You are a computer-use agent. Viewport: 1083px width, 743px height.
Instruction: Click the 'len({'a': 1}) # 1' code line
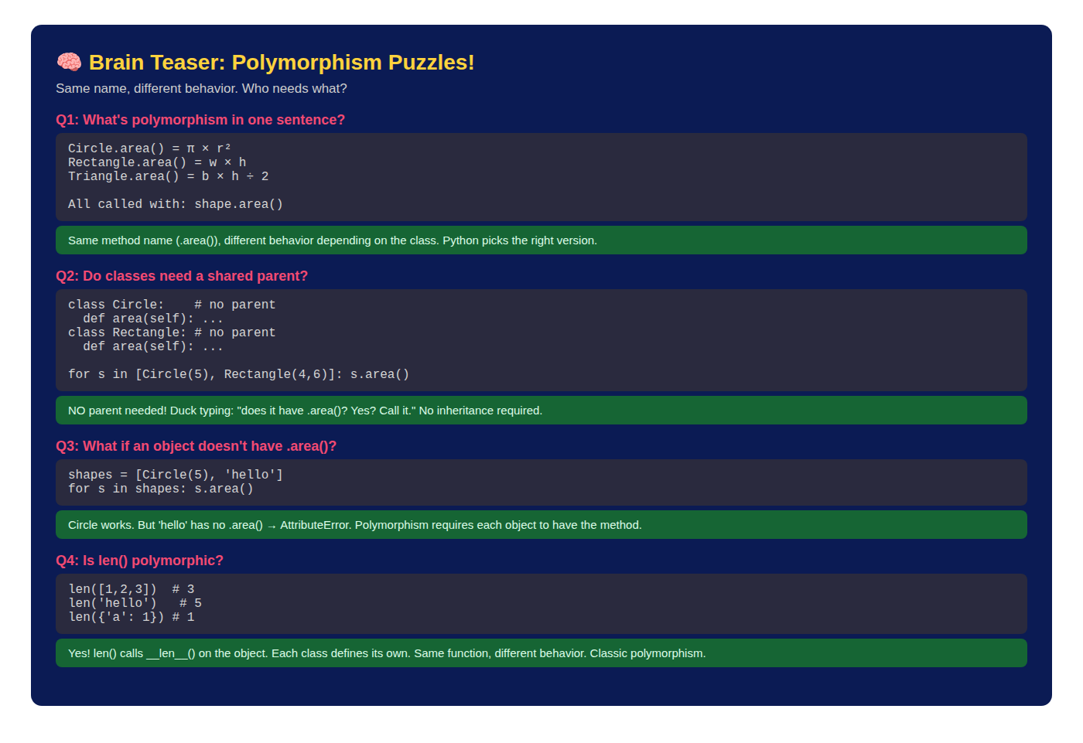(132, 617)
